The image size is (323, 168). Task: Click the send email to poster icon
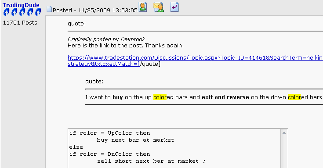coord(159,7)
